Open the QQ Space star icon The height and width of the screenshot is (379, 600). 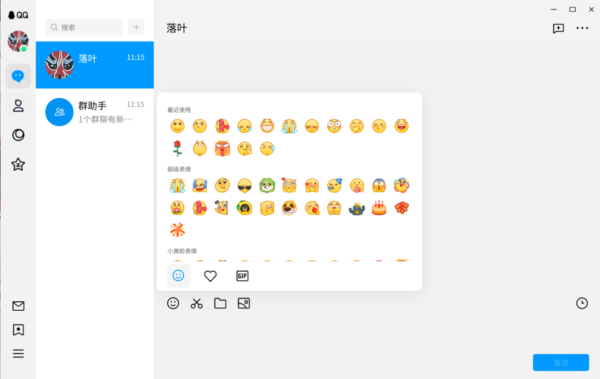(x=18, y=164)
